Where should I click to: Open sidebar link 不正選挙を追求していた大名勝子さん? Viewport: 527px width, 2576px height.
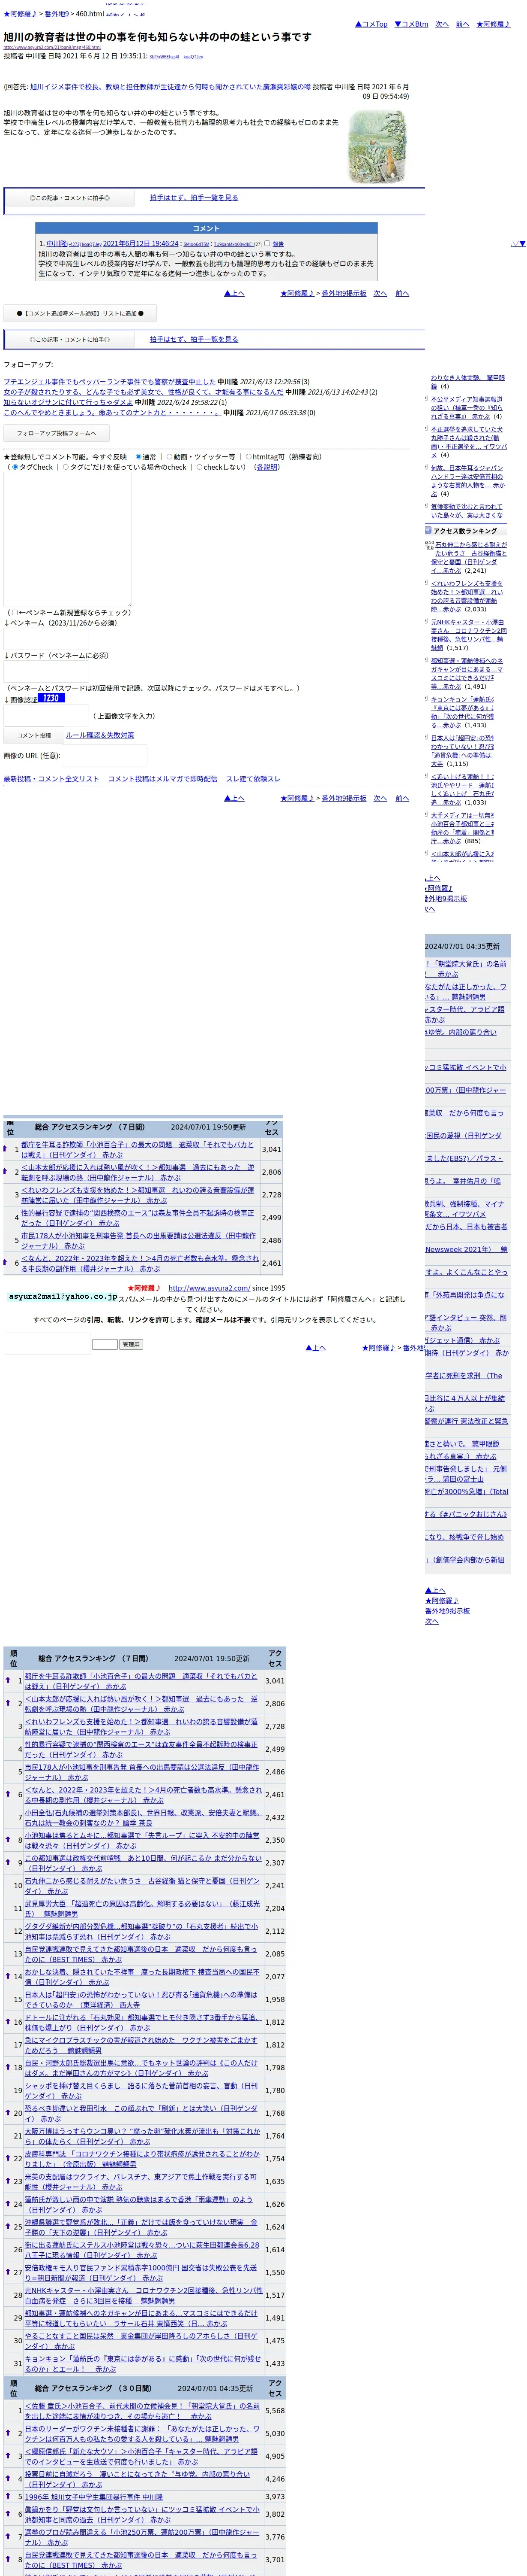click(469, 442)
